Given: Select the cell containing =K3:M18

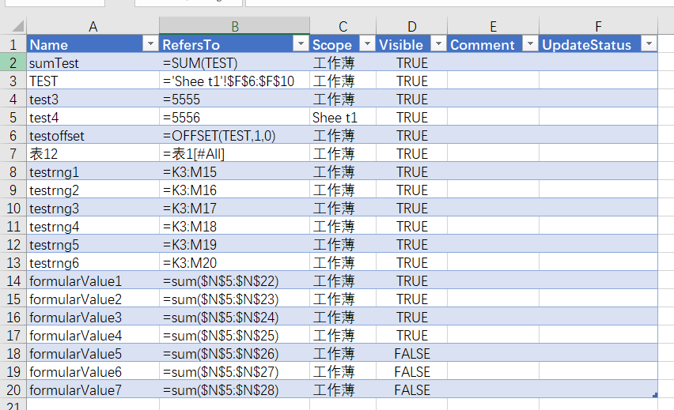Looking at the screenshot, I should (235, 226).
